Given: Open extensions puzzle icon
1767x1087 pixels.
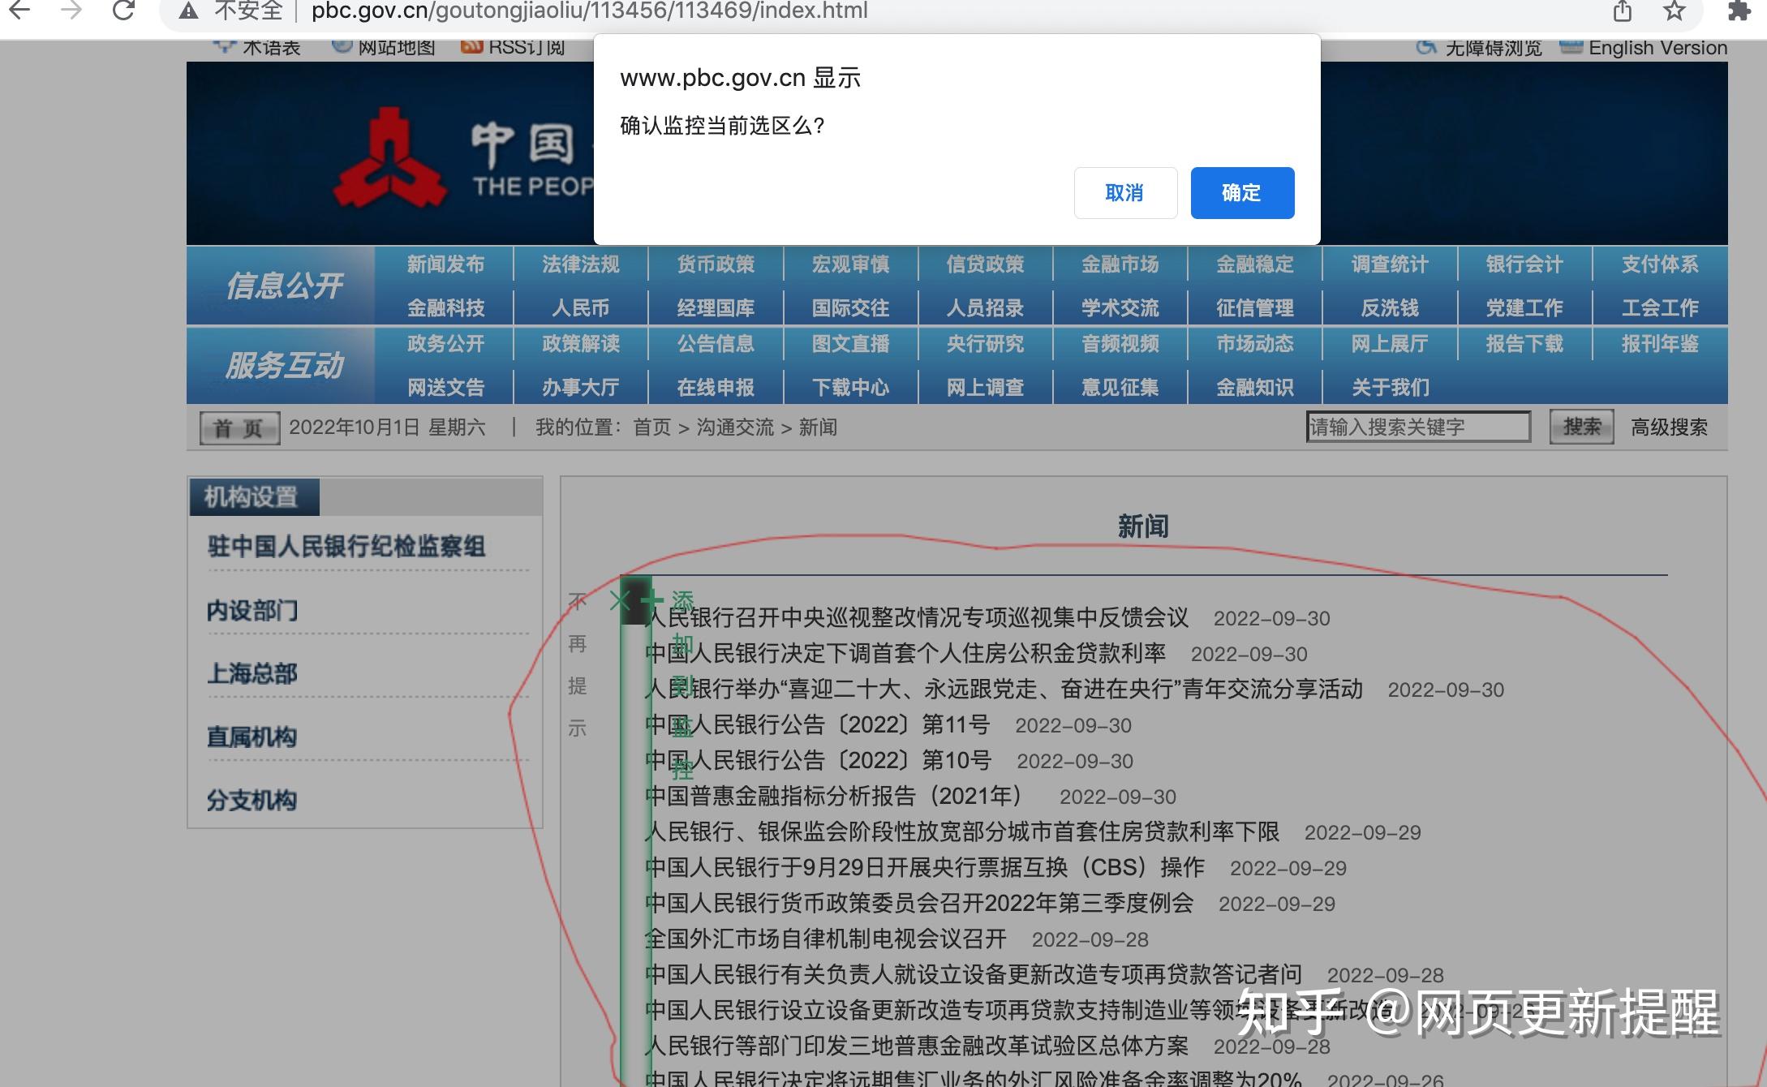Looking at the screenshot, I should [x=1738, y=11].
